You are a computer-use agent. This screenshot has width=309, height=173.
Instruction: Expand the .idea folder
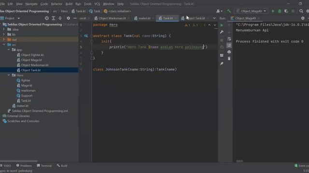coord(3,29)
